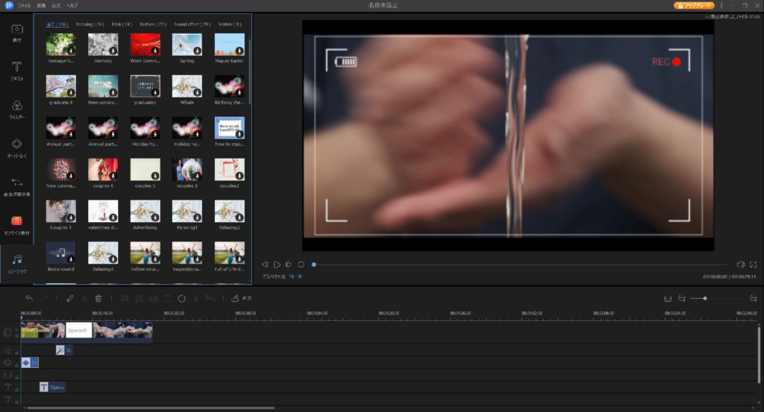The width and height of the screenshot is (764, 412).
Task: Open the 出力 menu in menu bar
Action: click(x=56, y=5)
